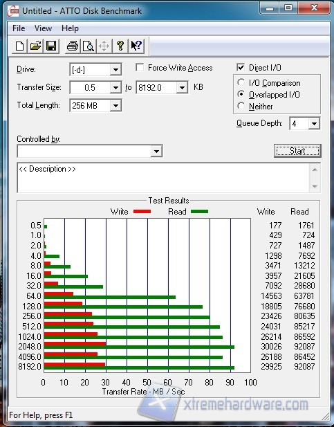The height and width of the screenshot is (427, 334).
Task: Open a saved benchmark file icon
Action: (35, 46)
